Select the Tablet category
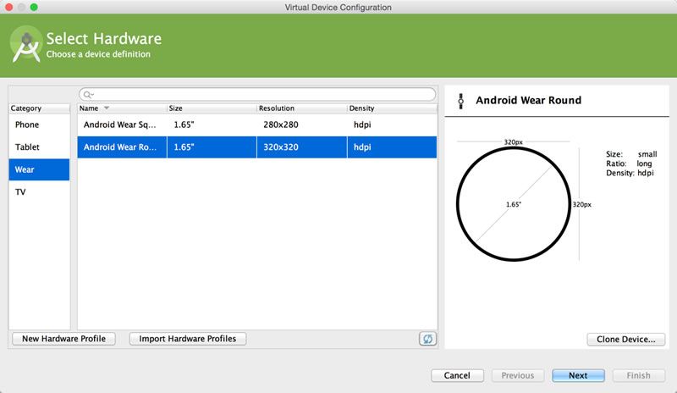This screenshot has width=677, height=393. (39, 147)
